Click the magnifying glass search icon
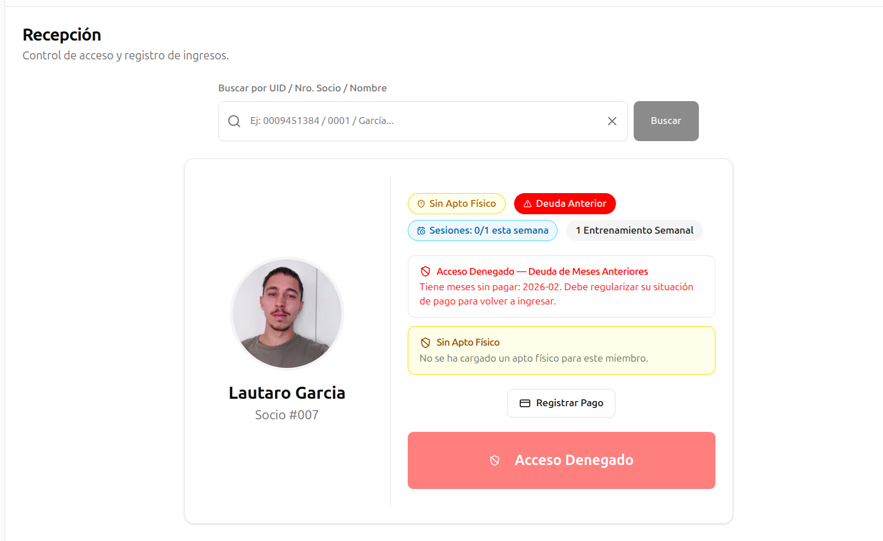Image resolution: width=883 pixels, height=541 pixels. (234, 121)
